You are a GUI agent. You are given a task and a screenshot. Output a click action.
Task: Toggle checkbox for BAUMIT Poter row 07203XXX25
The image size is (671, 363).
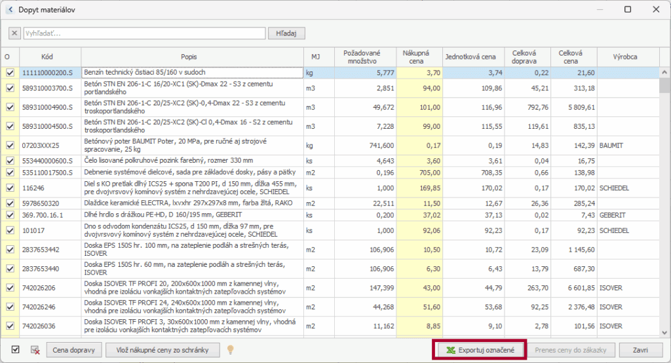pos(10,145)
